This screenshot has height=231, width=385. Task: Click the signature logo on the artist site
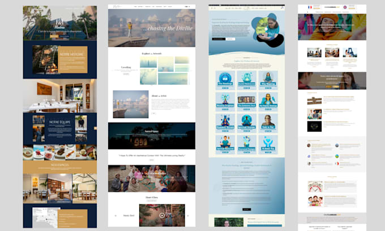[x=116, y=7]
